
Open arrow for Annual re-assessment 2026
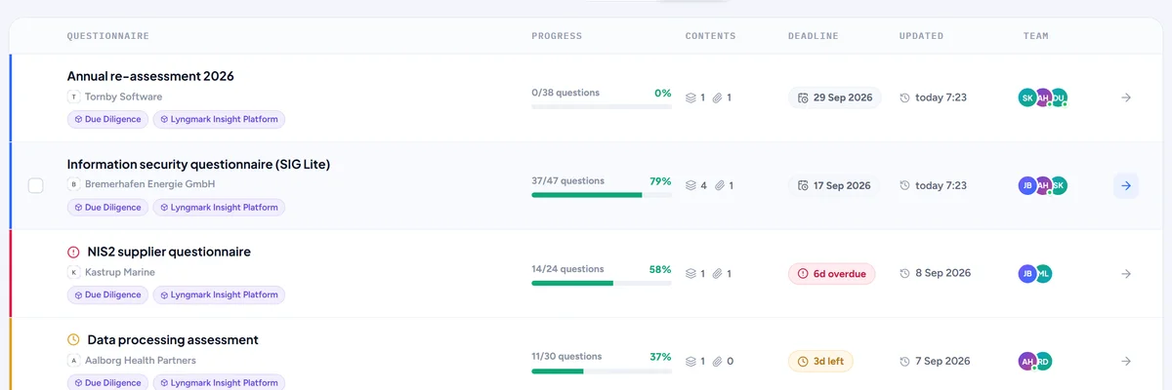[x=1126, y=97]
